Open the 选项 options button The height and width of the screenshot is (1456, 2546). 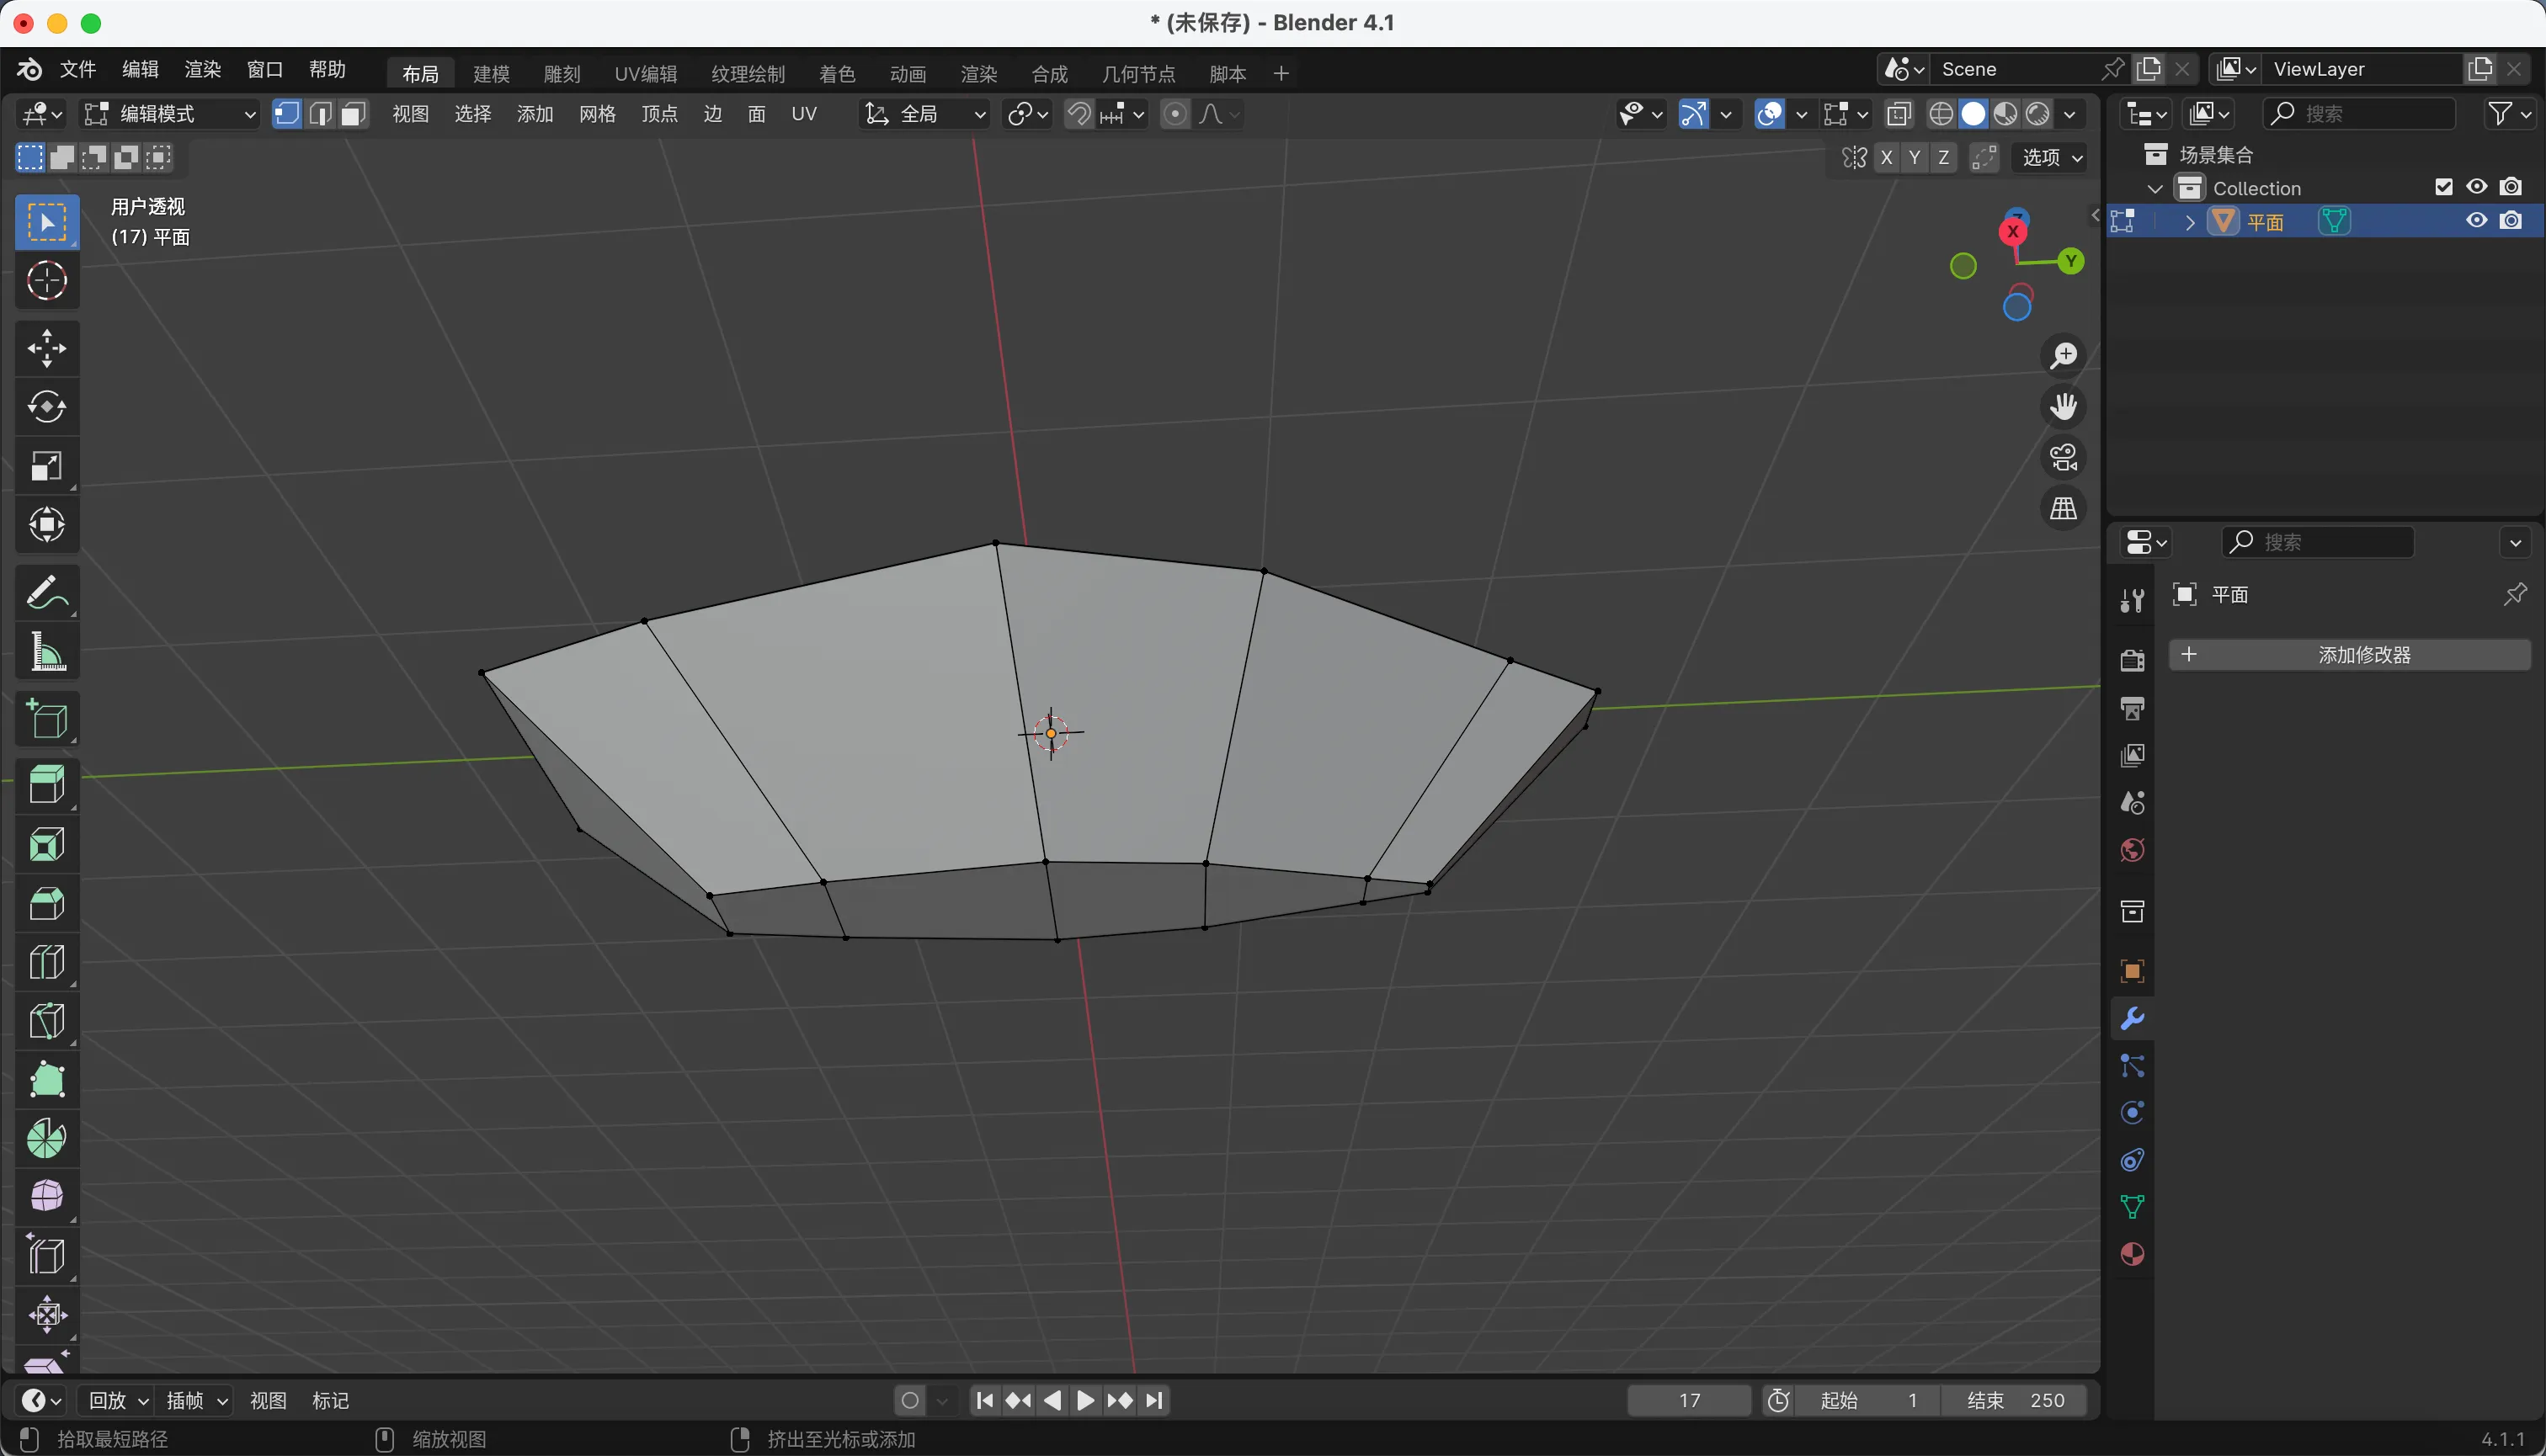pos(2052,157)
